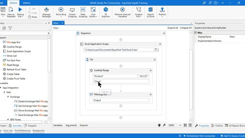Open the feedback icon in title bar
This screenshot has height=138, width=245.
click(210, 3)
